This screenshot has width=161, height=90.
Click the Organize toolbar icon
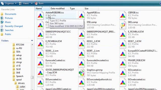pos(3,3)
